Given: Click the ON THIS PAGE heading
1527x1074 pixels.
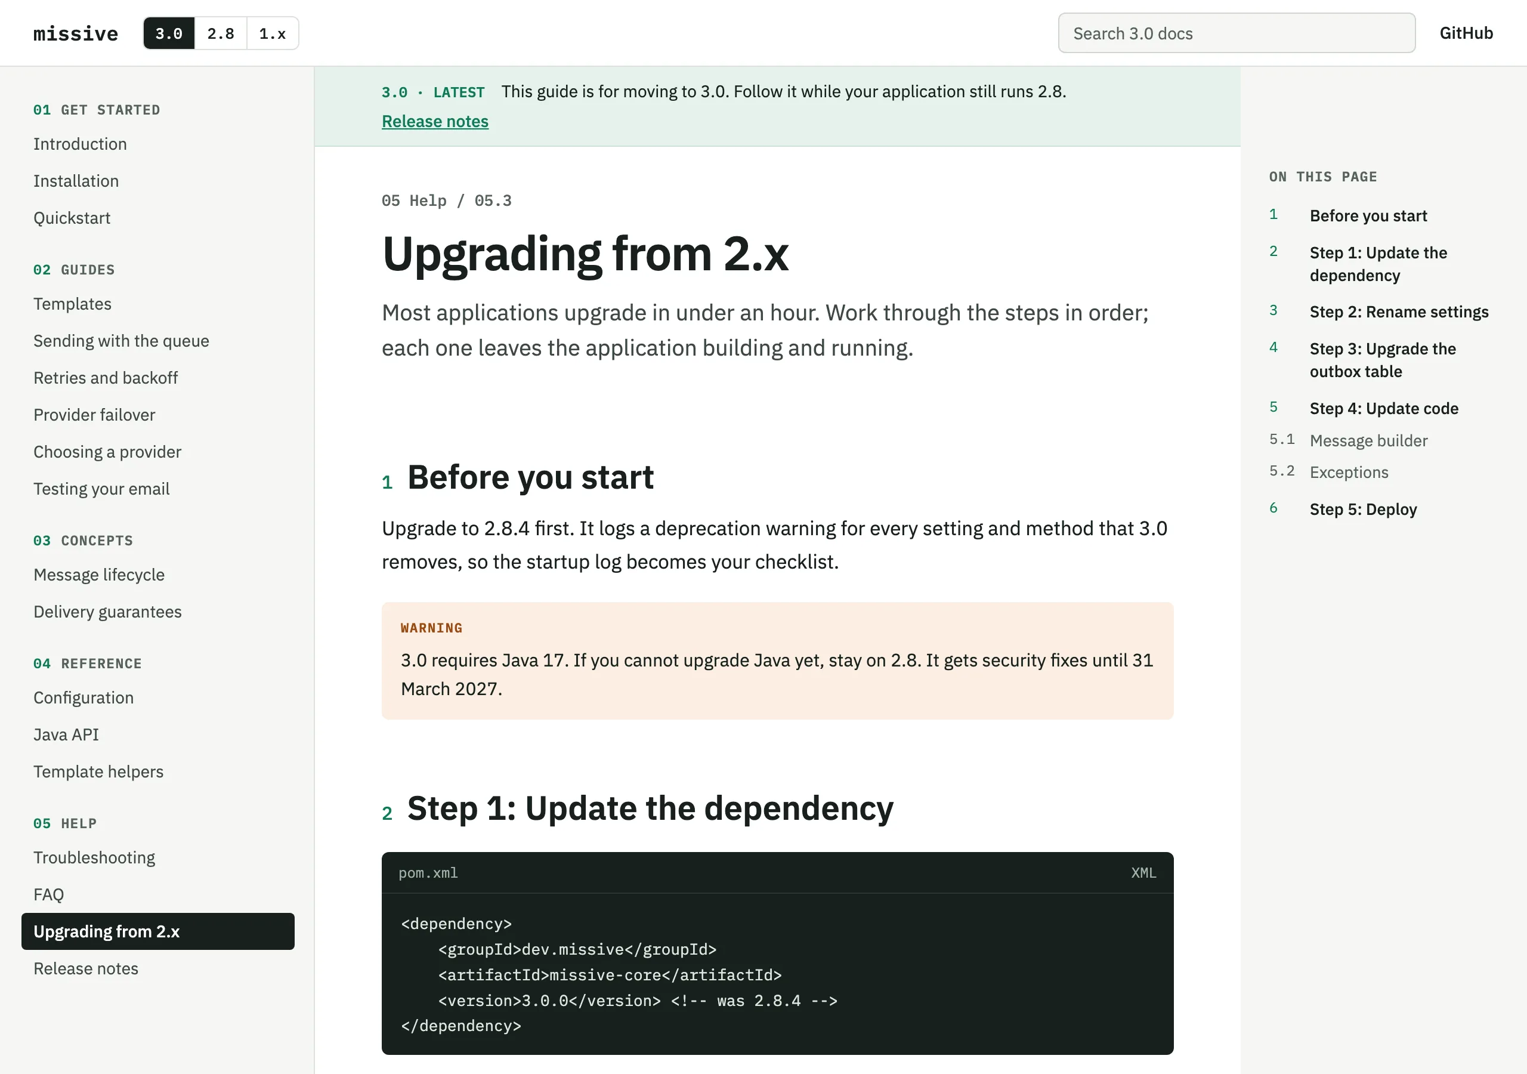Looking at the screenshot, I should pos(1322,177).
